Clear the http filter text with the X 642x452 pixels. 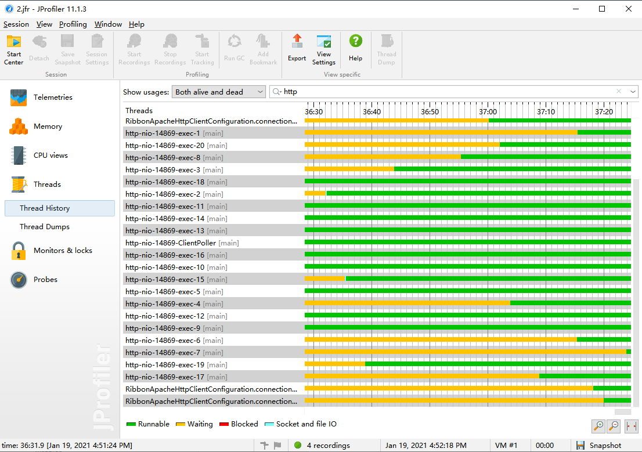coord(619,92)
